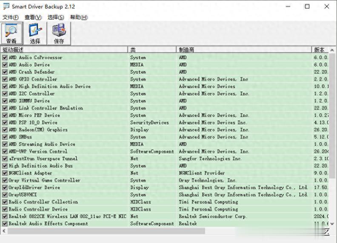
Task: Click the 查看 (scan) toolbar icon
Action: (11, 33)
